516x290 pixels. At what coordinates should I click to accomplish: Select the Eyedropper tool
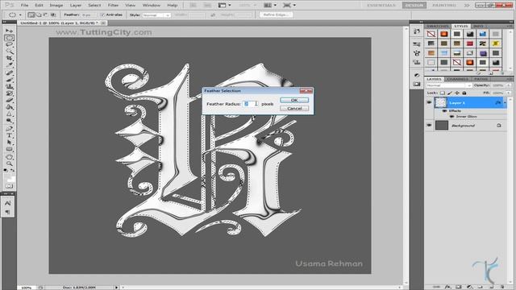(9, 64)
